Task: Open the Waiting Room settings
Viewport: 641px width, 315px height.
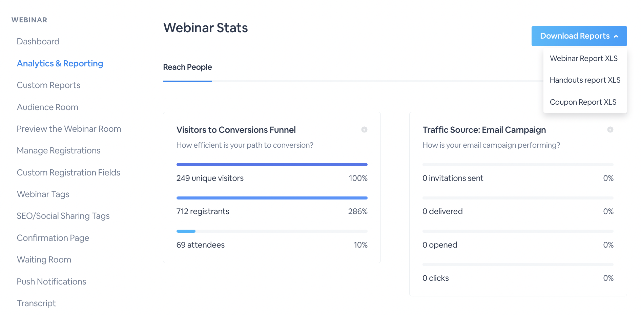Action: coord(44,259)
